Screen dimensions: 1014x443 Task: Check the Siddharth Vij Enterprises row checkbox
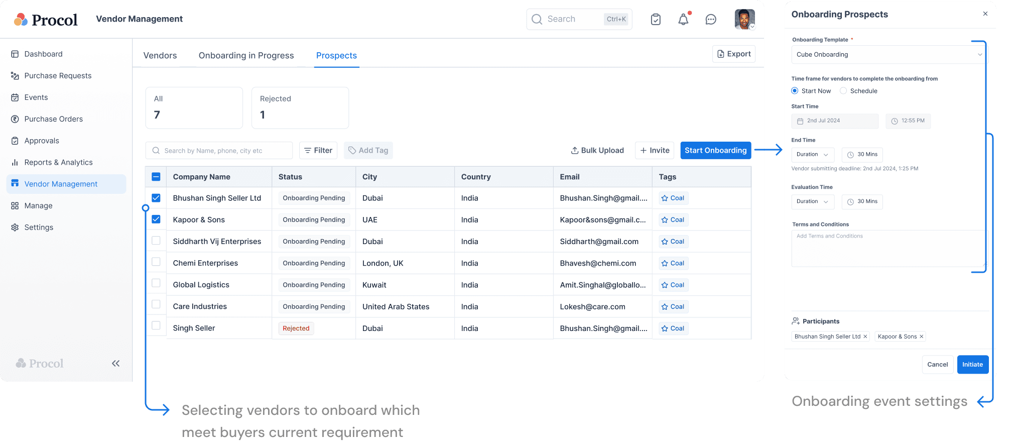(x=156, y=241)
